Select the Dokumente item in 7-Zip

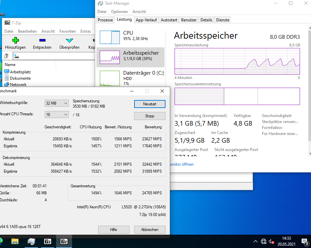pyautogui.click(x=17, y=78)
